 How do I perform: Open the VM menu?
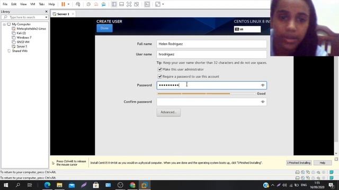click(x=33, y=4)
